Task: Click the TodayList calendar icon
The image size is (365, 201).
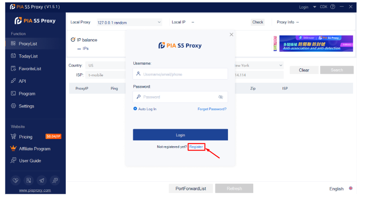Action: (13, 56)
